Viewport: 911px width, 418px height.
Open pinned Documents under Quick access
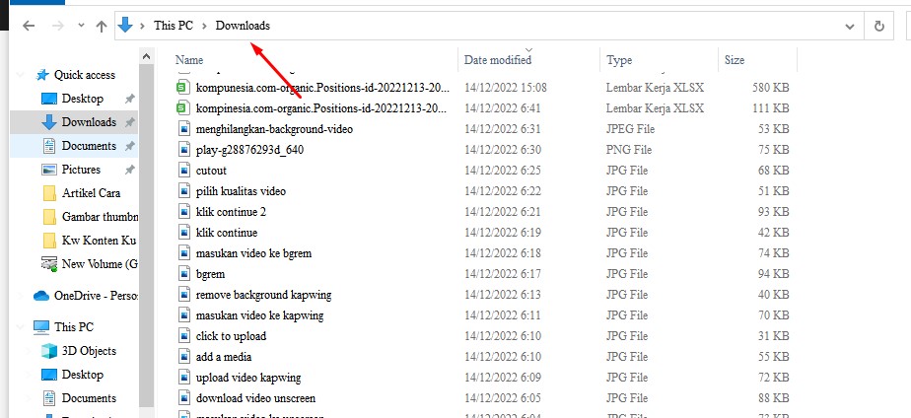click(x=89, y=146)
